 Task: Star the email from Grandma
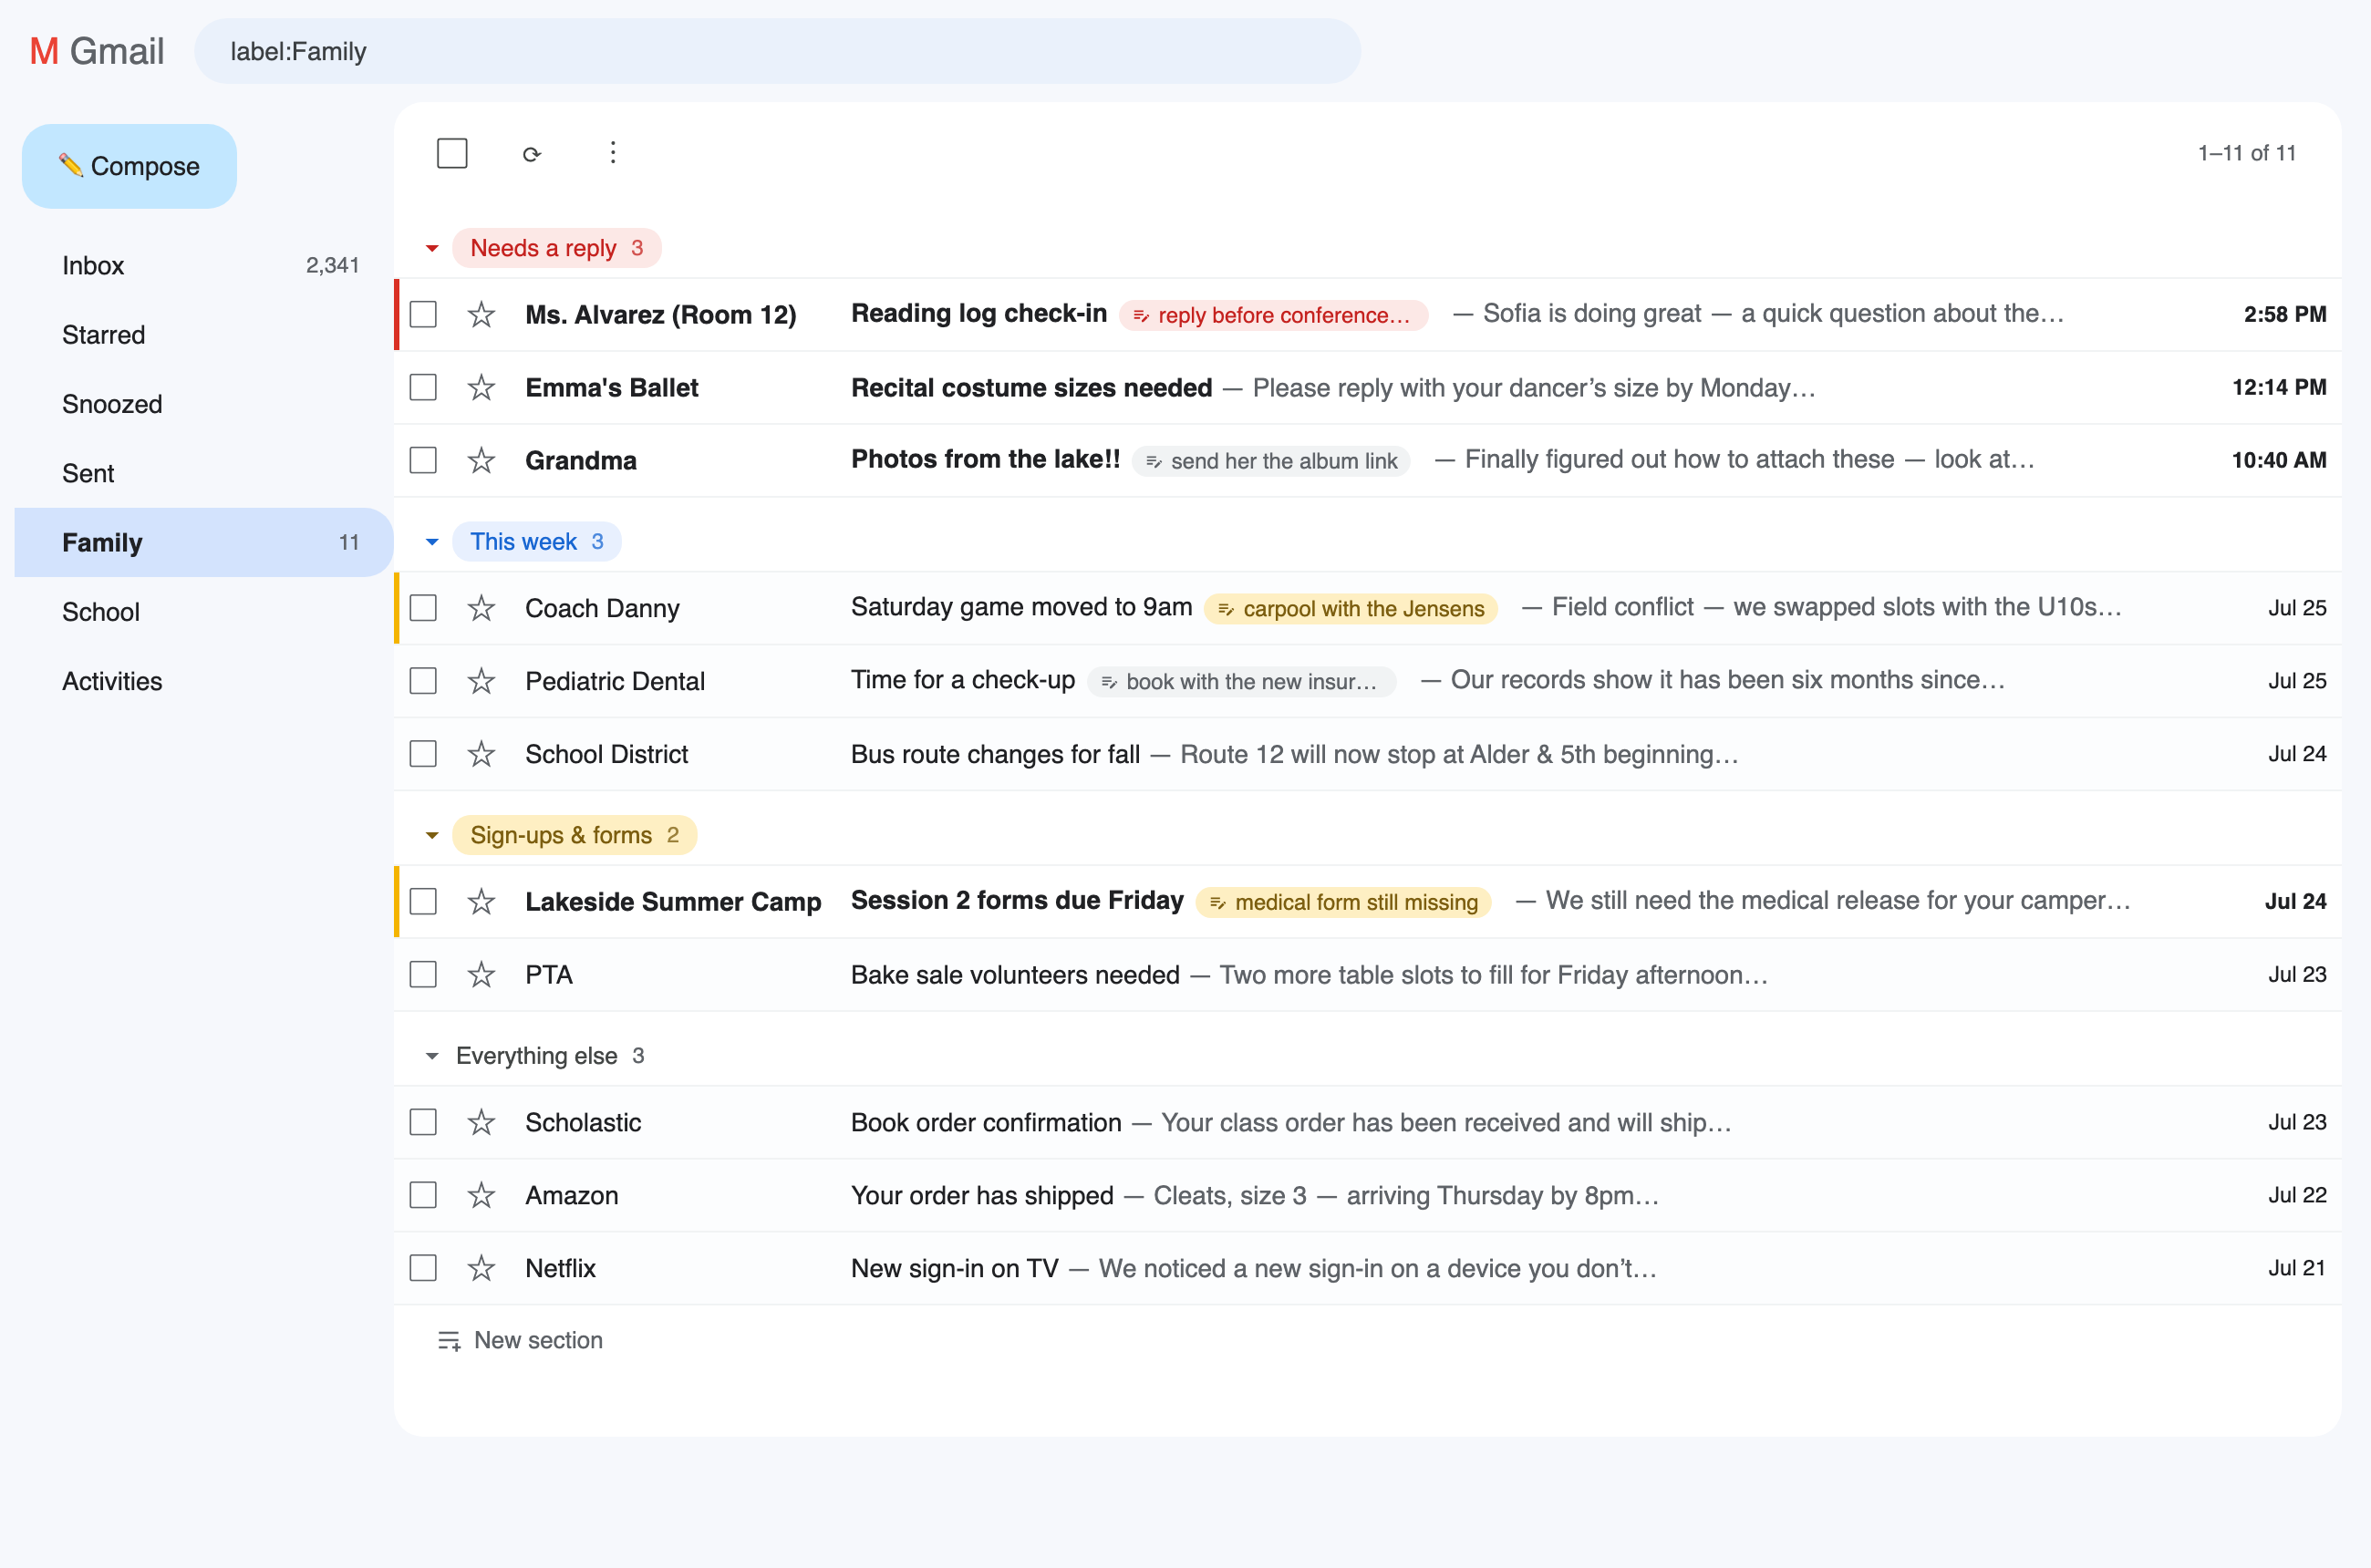(481, 460)
